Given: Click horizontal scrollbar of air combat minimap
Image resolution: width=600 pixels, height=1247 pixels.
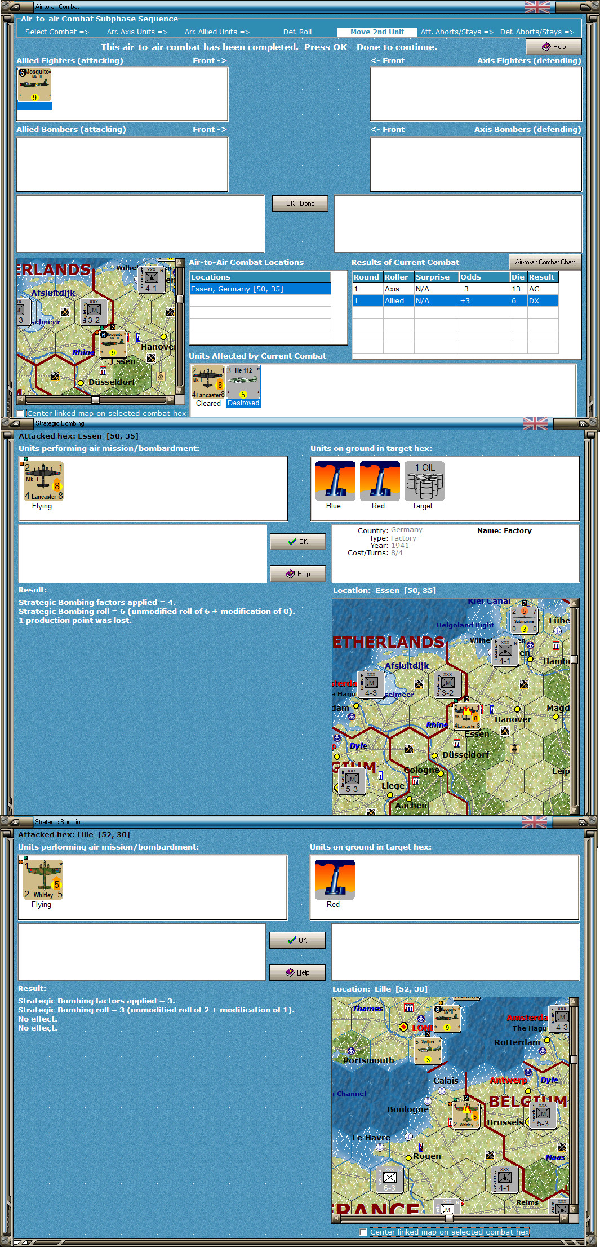Looking at the screenshot, I should click(96, 400).
